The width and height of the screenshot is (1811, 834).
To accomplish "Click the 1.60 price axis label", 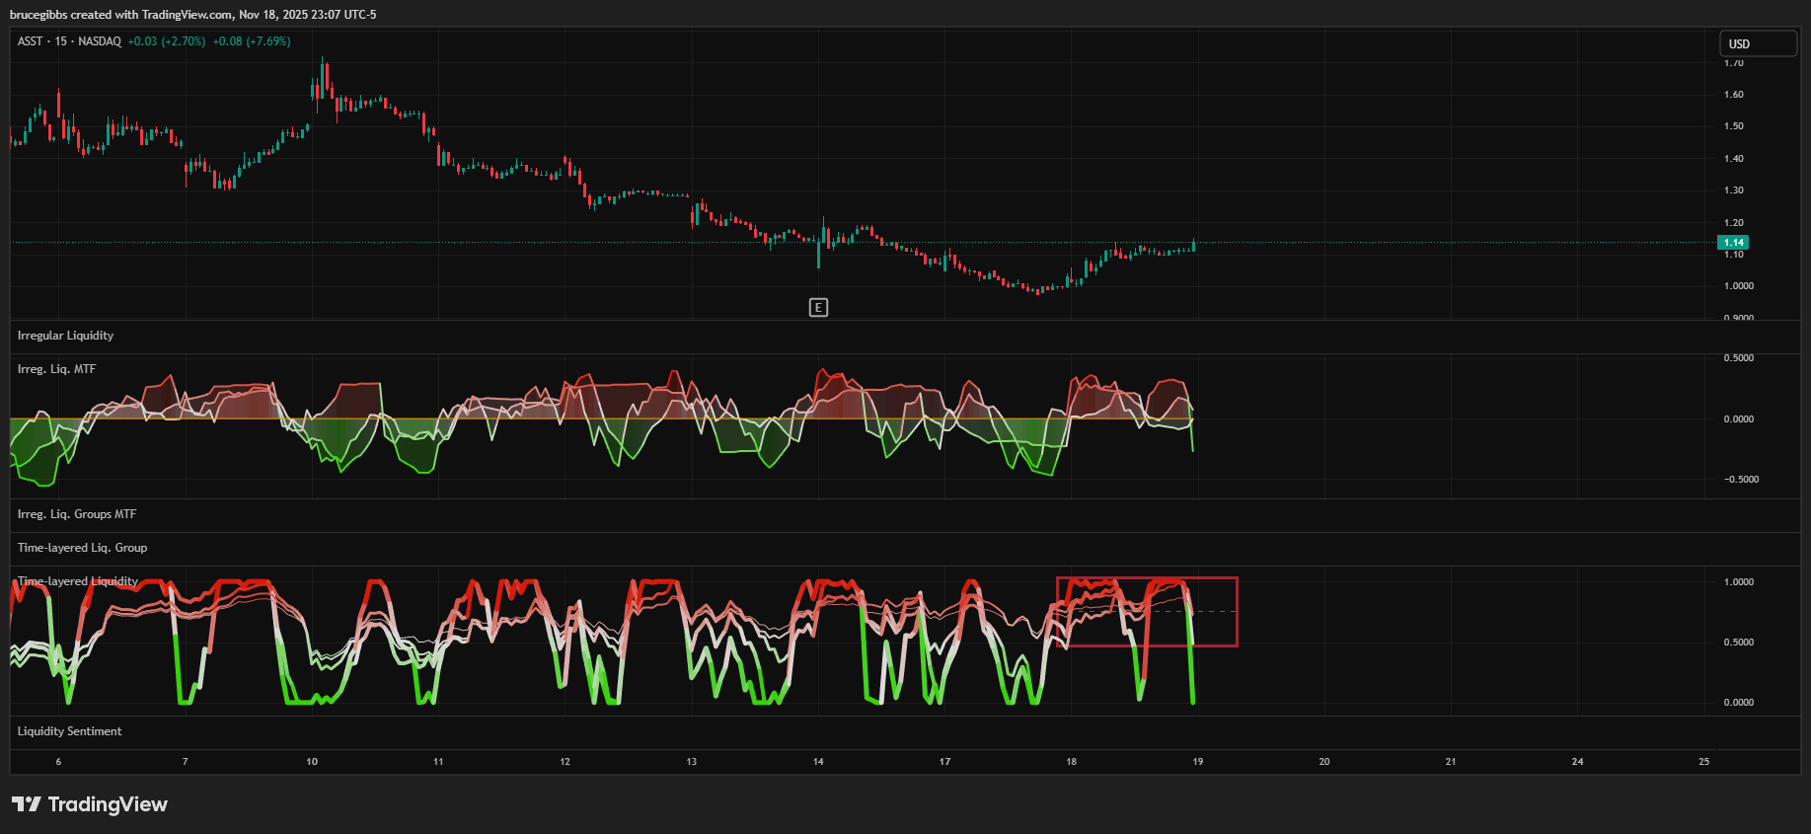I will point(1733,95).
